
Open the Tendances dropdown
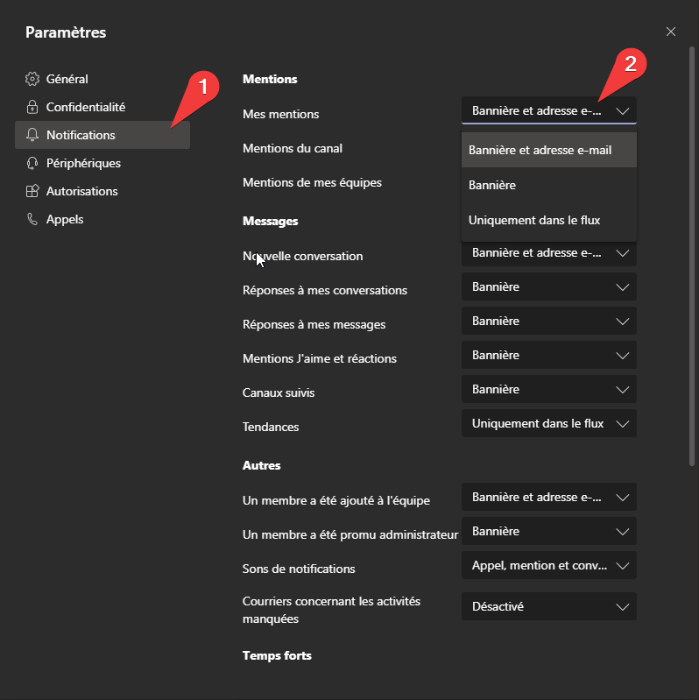click(548, 423)
